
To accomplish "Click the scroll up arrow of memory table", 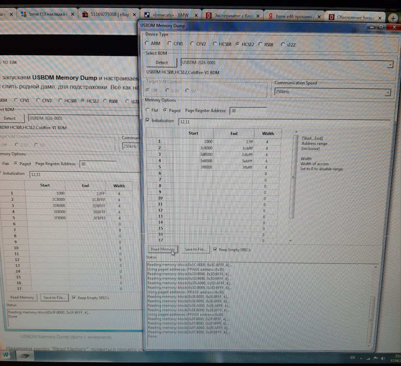I will tap(296, 132).
